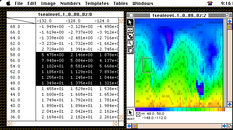Select highlighted cell 8.581e+00
This screenshot has width=233, height=130.
tap(81, 66)
